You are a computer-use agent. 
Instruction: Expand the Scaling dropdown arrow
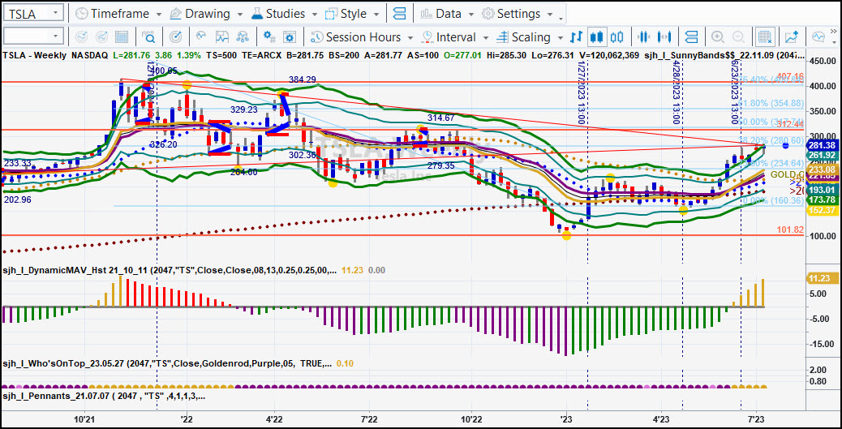click(x=561, y=38)
